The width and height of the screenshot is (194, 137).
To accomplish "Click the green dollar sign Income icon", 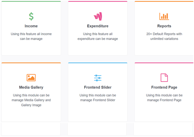I will point(31,16).
